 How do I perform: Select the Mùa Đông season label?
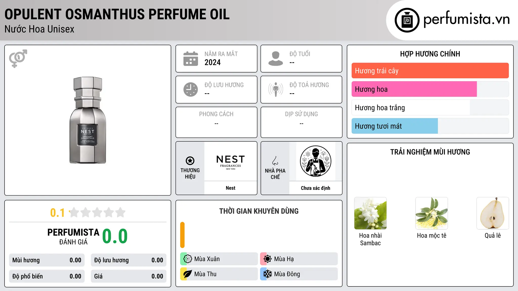pos(287,274)
